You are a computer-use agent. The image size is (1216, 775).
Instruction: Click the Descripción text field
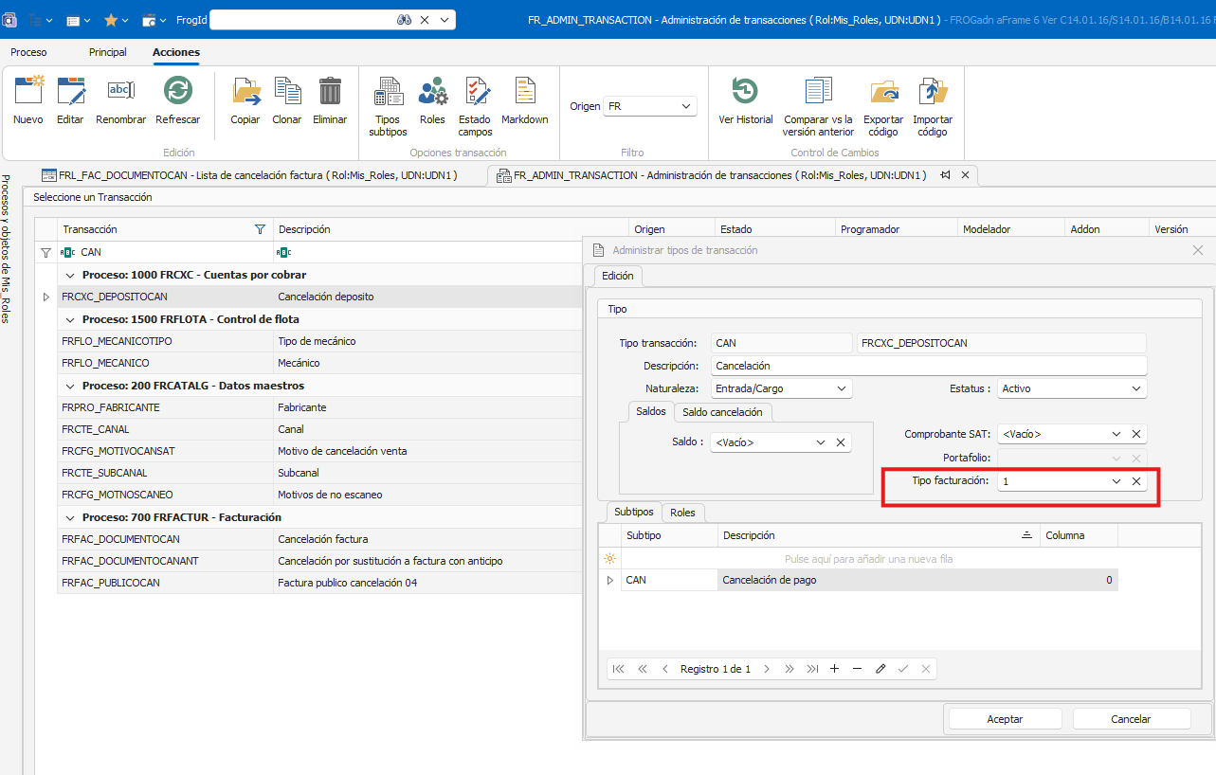[x=929, y=366]
